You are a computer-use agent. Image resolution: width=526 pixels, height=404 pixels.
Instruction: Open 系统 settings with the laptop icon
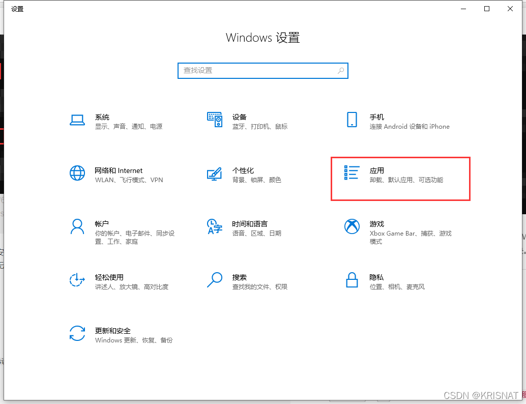[x=77, y=120]
